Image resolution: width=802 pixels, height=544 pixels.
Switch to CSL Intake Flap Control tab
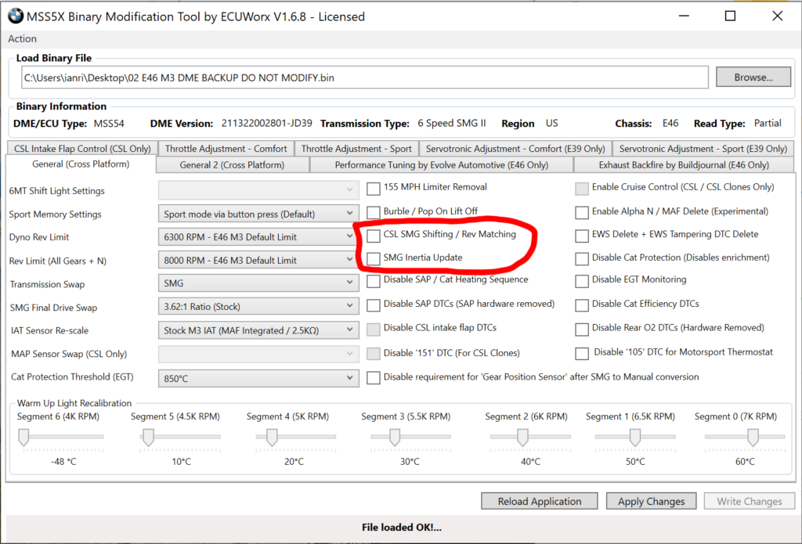(82, 148)
